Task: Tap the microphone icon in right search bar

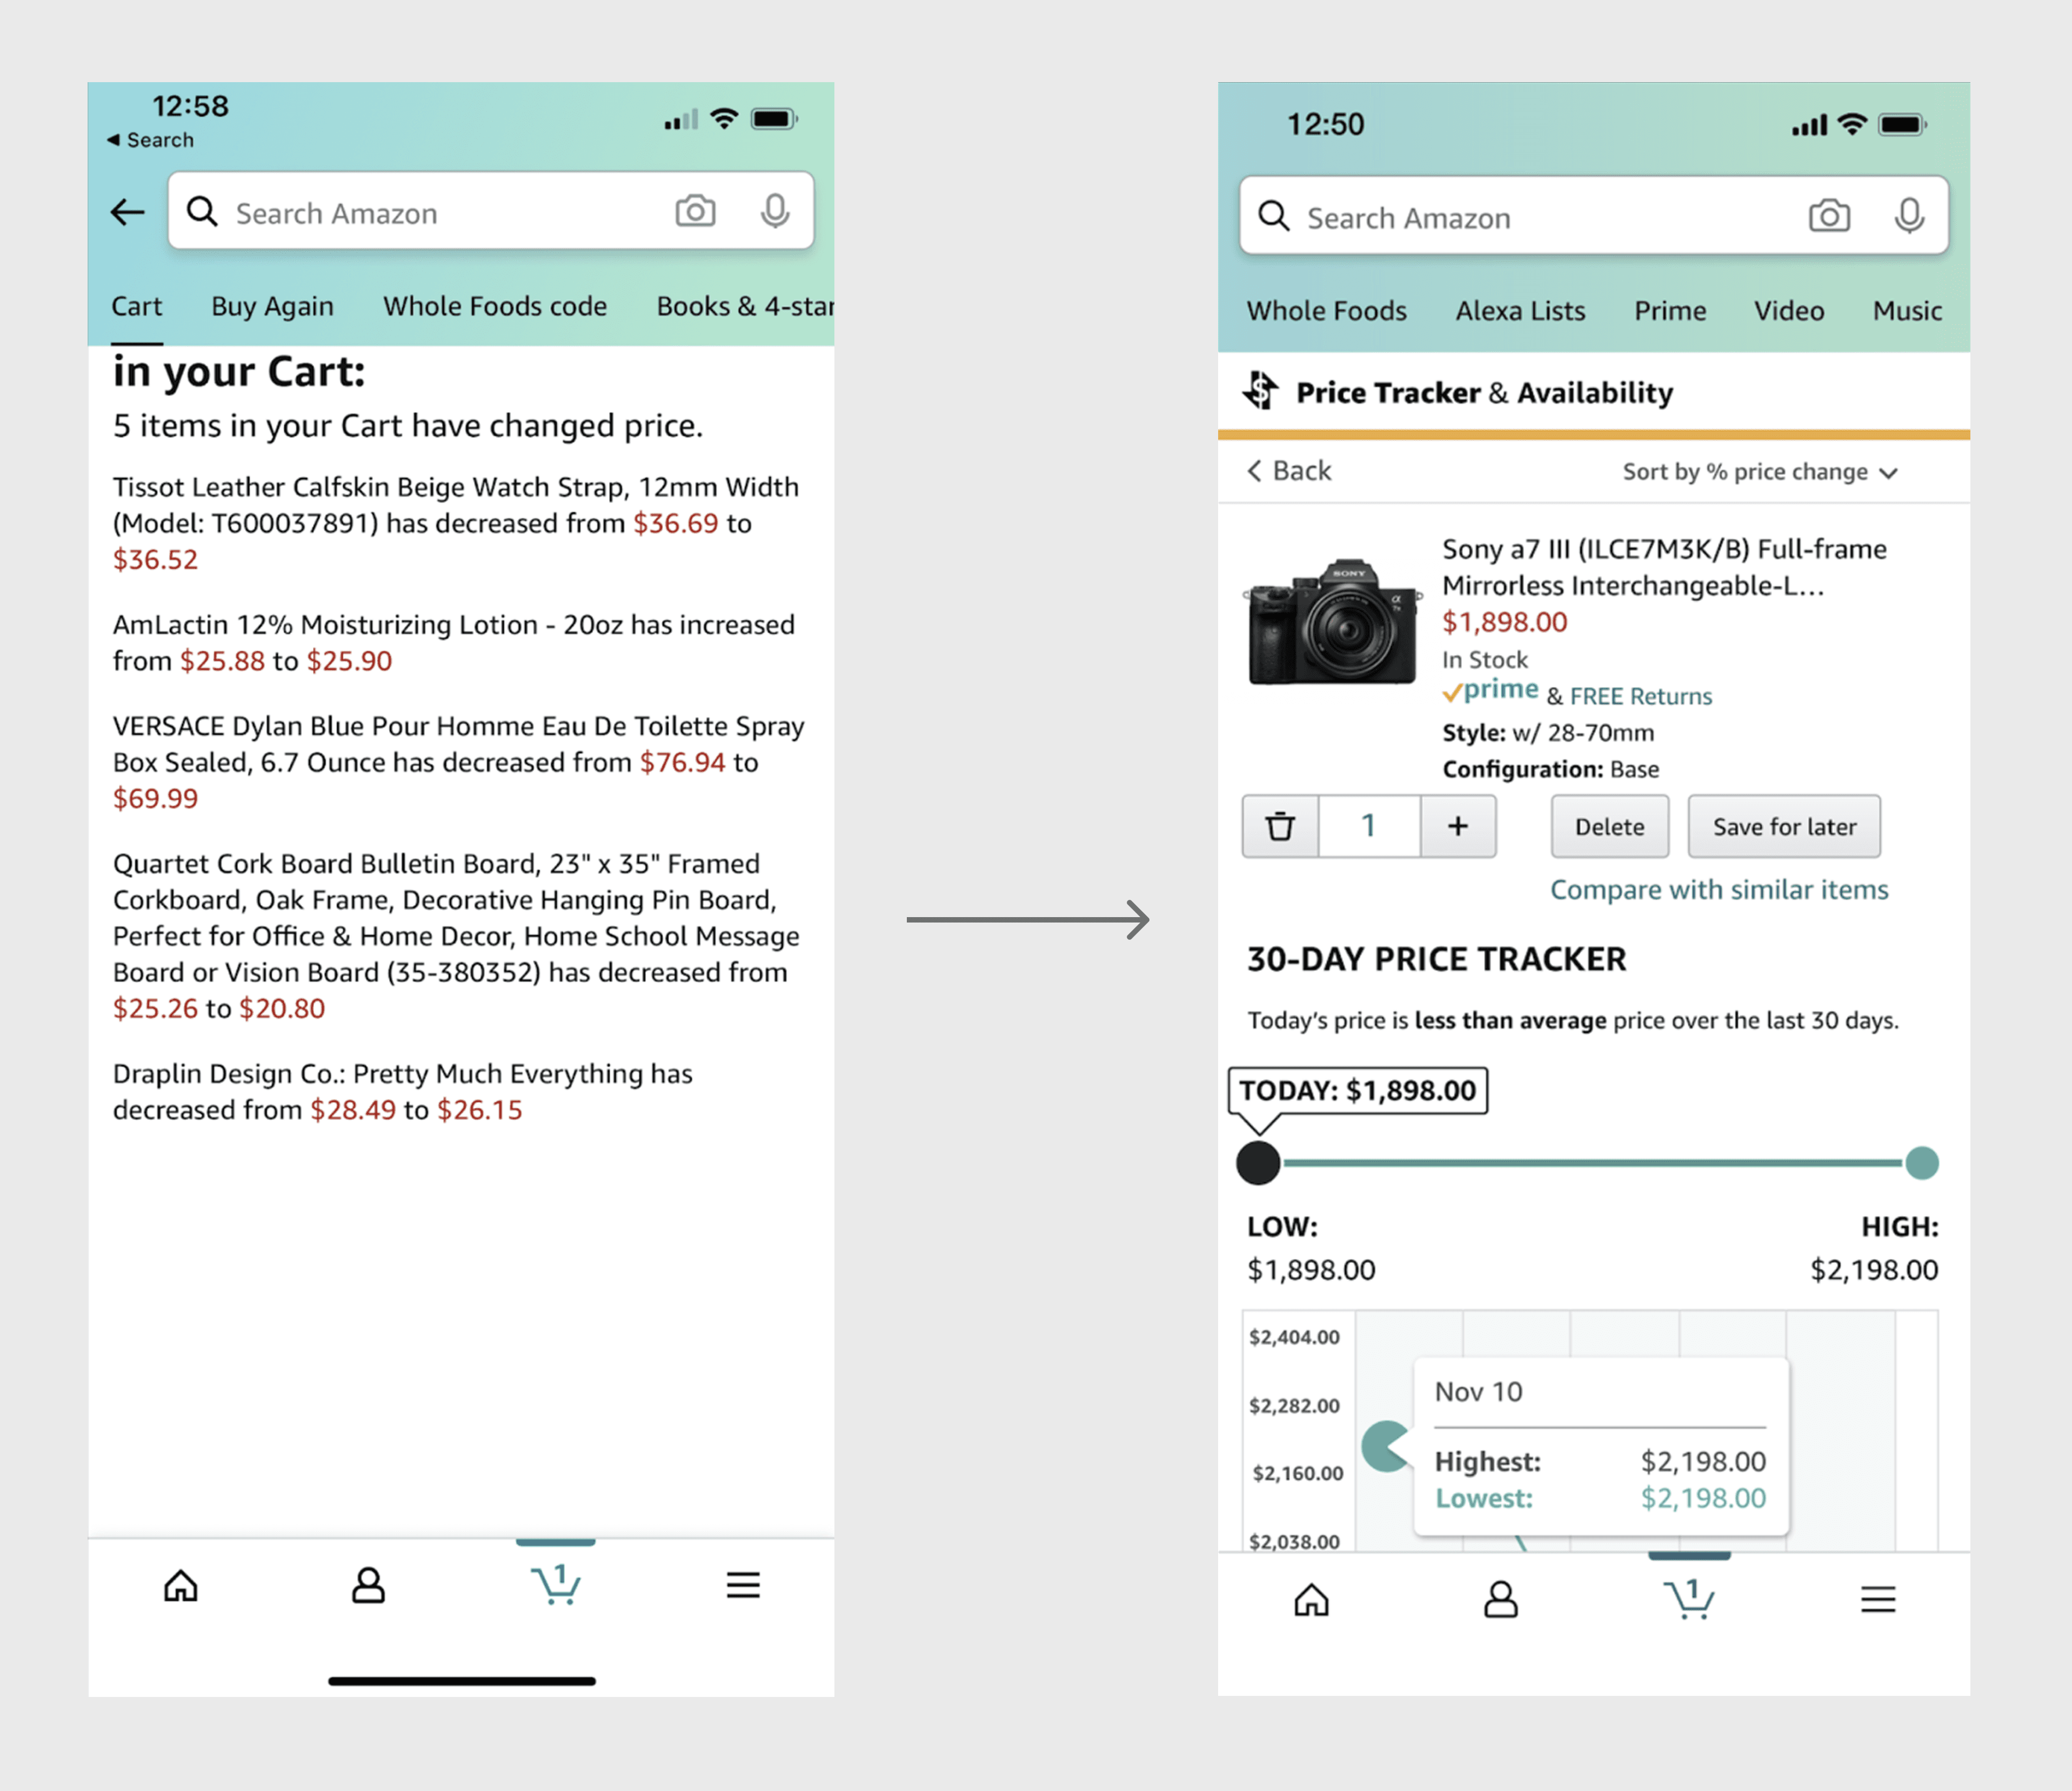Action: pos(1908,216)
